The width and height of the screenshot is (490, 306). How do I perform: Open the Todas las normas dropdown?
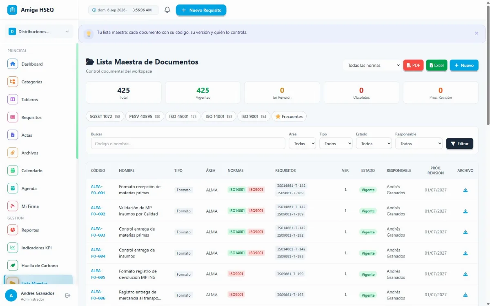(x=372, y=65)
